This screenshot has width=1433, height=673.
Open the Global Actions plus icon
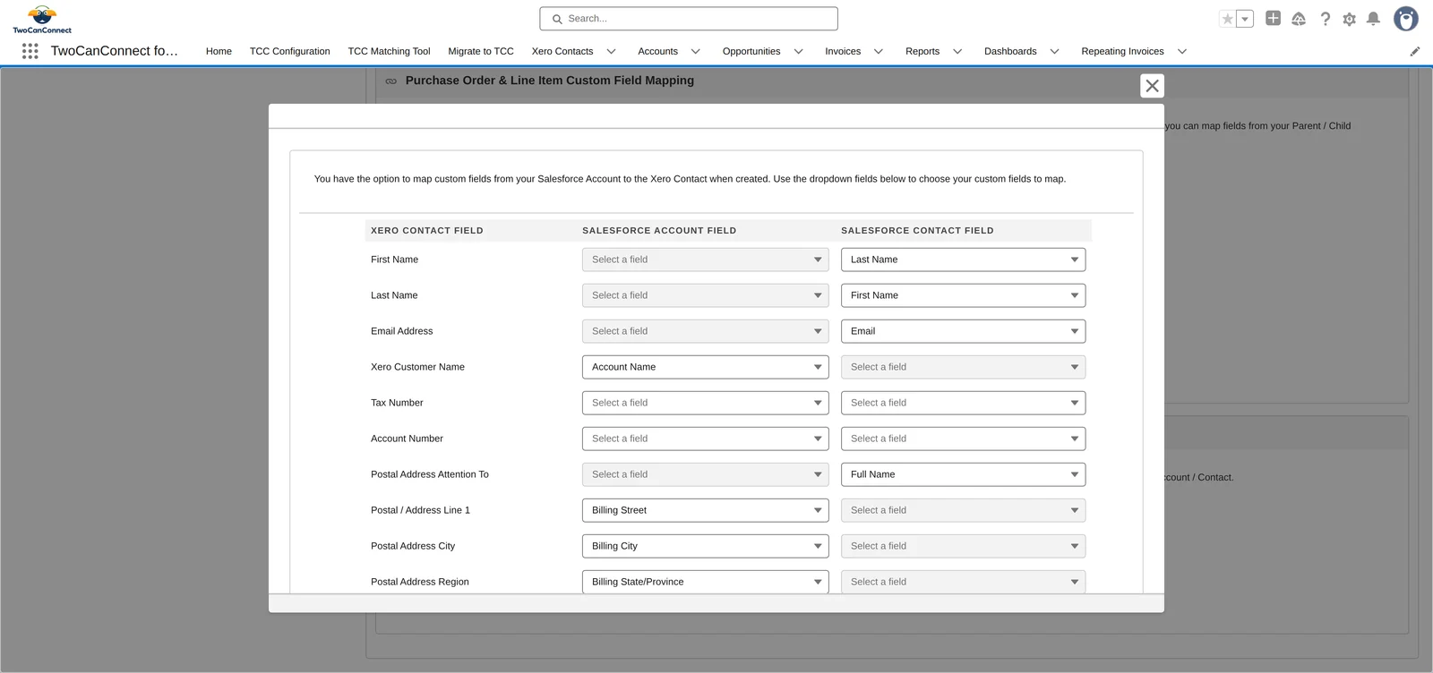tap(1273, 18)
